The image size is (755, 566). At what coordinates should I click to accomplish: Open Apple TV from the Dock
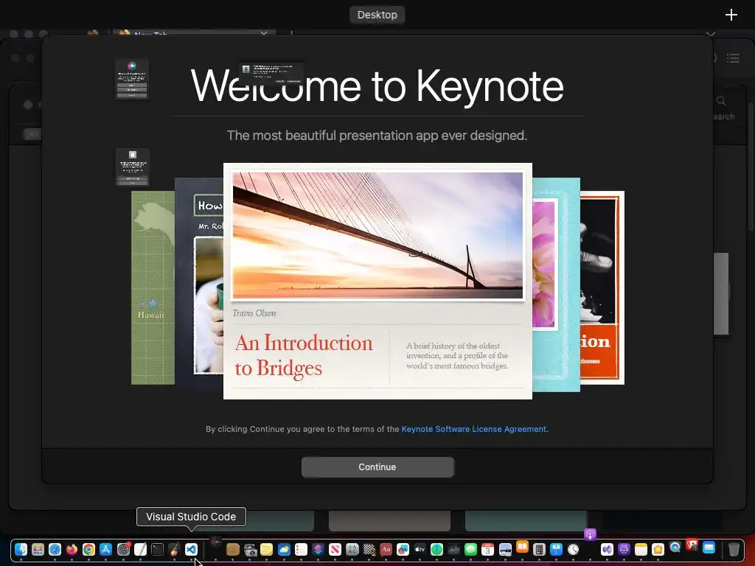pyautogui.click(x=420, y=549)
